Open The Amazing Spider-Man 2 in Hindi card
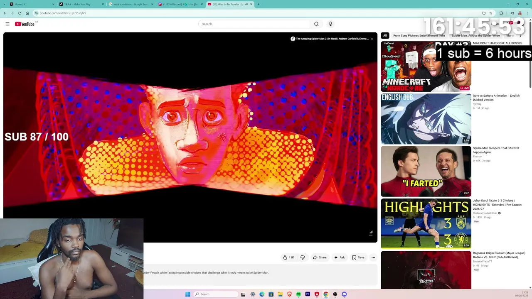The image size is (532, 299). click(x=330, y=39)
